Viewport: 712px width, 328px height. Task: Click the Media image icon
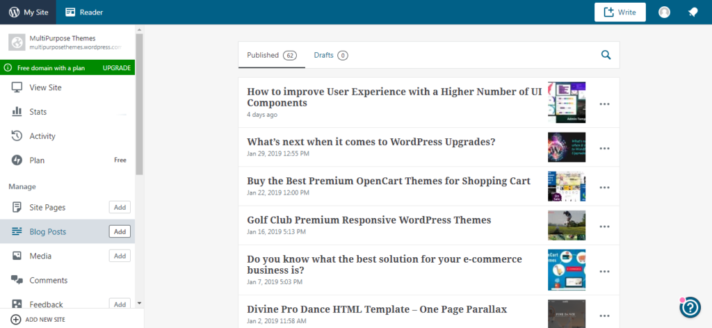(17, 256)
